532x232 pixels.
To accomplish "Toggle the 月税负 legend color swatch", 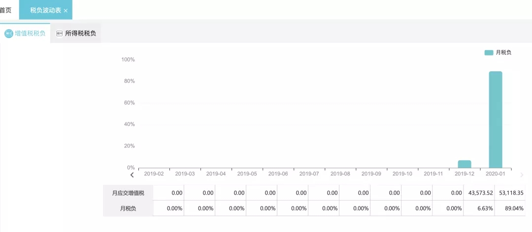I will tap(489, 53).
